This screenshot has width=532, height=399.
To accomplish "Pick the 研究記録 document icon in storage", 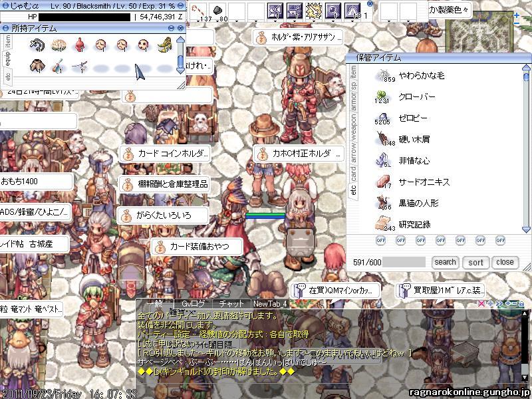I will click(x=384, y=224).
